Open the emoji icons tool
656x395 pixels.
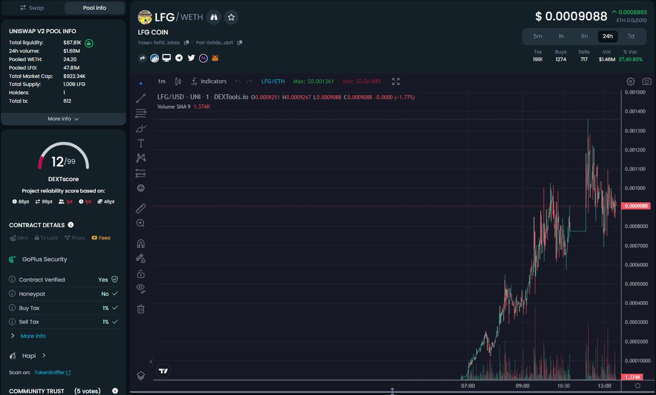tap(140, 188)
